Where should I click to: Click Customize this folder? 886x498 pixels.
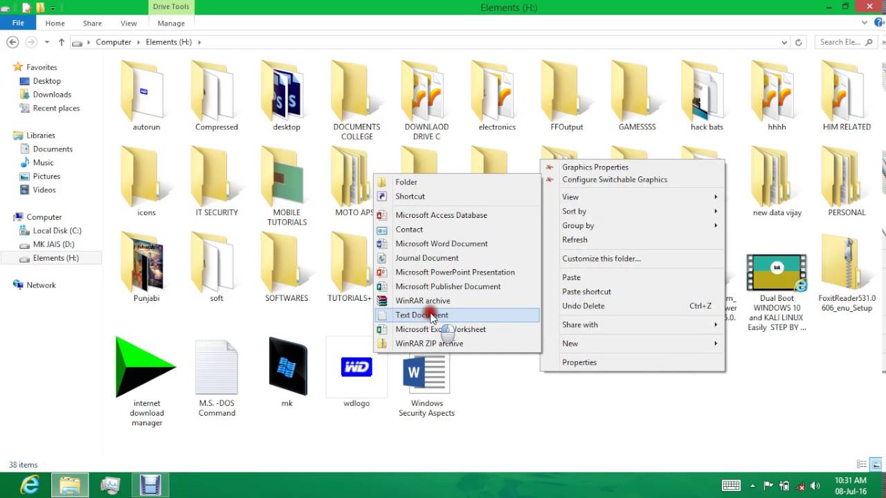633,259
